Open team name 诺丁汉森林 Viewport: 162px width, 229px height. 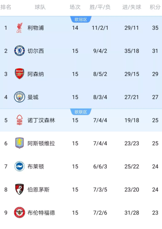(41, 120)
